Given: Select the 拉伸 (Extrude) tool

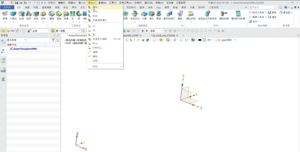Looking at the screenshot, I should point(21,14).
